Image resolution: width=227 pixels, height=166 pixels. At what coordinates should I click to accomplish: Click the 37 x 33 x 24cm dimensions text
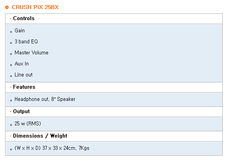pos(59,148)
